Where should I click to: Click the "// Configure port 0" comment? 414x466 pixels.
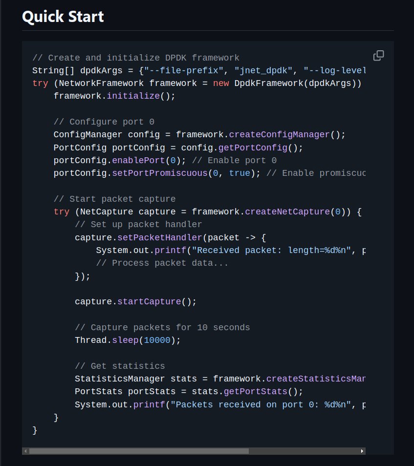click(x=104, y=122)
